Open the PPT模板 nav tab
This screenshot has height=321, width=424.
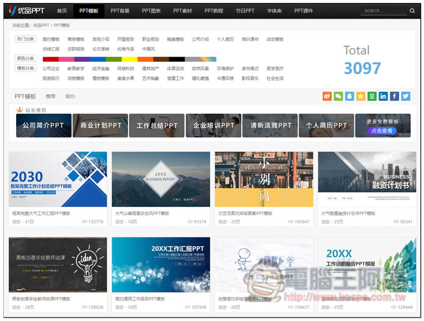(89, 11)
